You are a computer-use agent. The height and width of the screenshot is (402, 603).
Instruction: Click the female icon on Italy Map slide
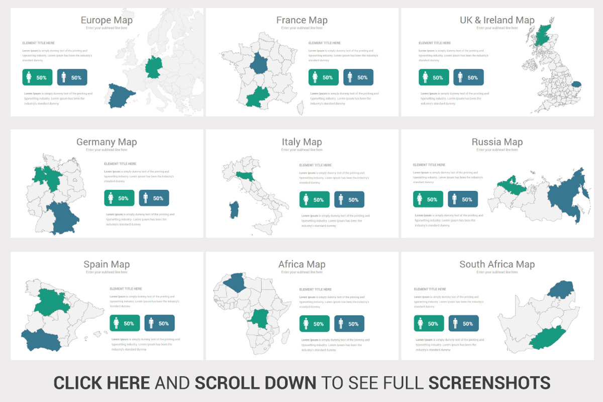[306, 199]
